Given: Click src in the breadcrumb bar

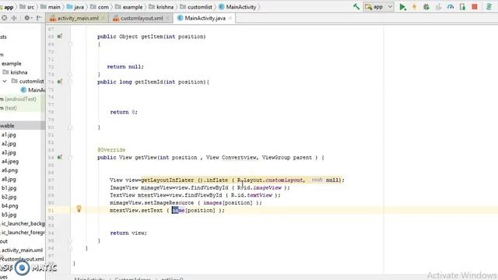Looking at the screenshot, I should click(27, 7).
